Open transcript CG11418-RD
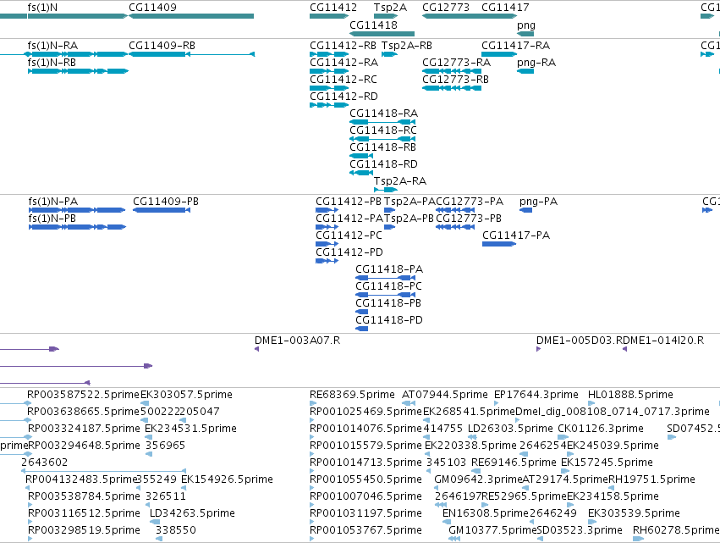The width and height of the screenshot is (720, 543). [x=384, y=164]
